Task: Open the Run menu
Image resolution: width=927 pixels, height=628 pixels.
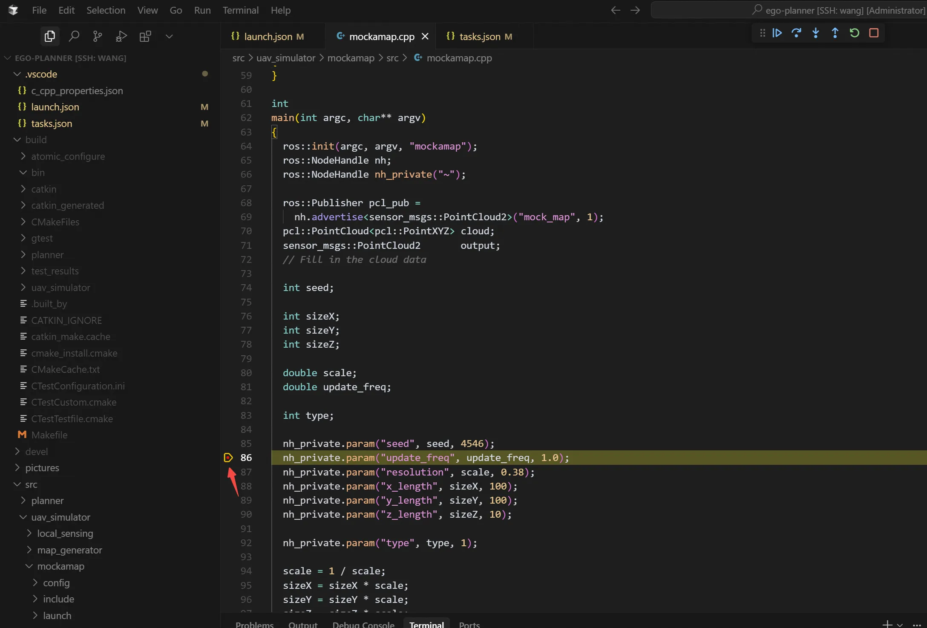Action: tap(202, 10)
